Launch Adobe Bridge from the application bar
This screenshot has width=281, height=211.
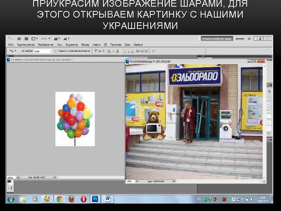19,39
